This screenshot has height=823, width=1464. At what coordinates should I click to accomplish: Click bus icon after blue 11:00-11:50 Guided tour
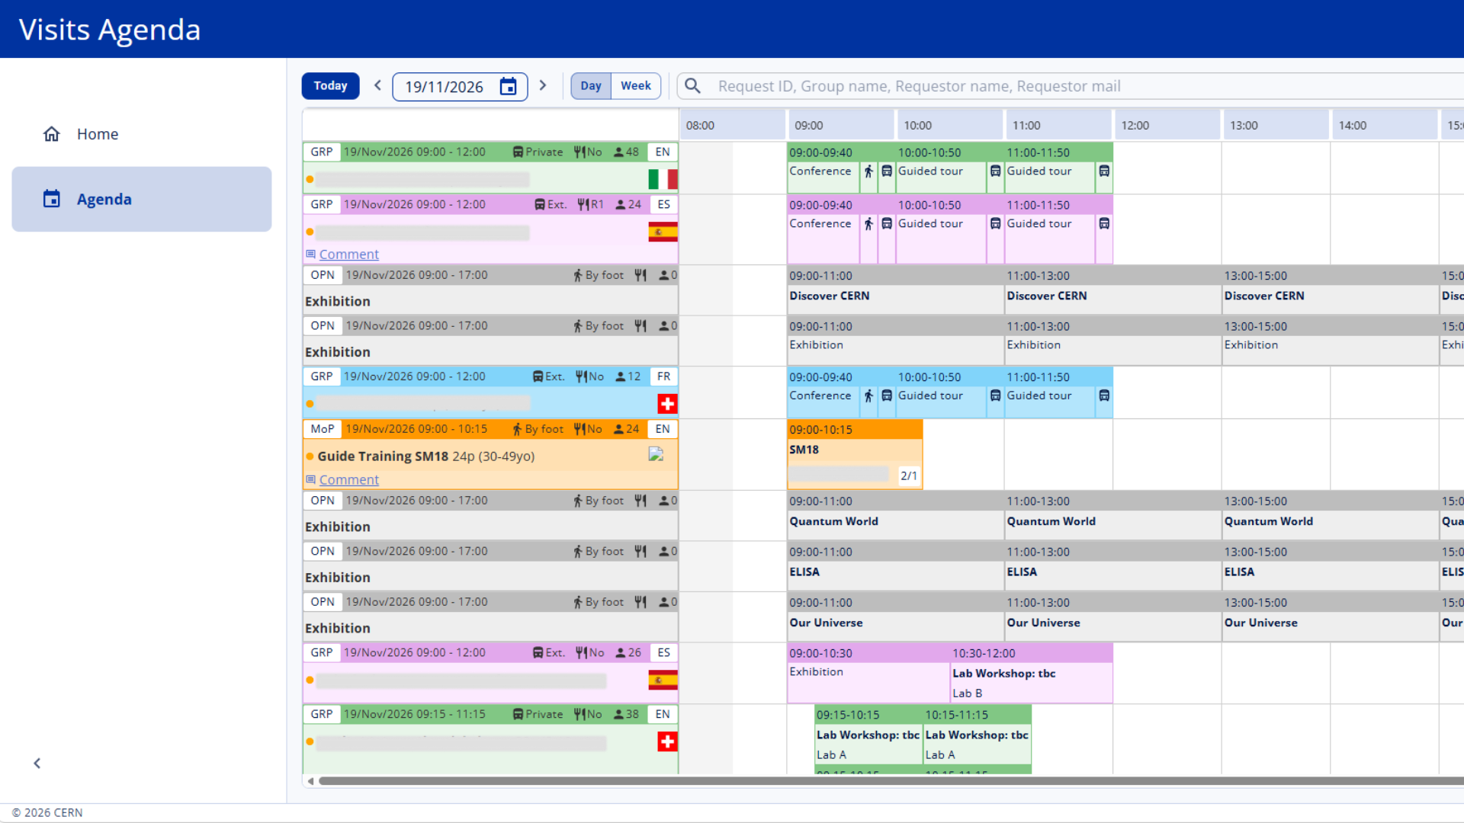[1104, 395]
